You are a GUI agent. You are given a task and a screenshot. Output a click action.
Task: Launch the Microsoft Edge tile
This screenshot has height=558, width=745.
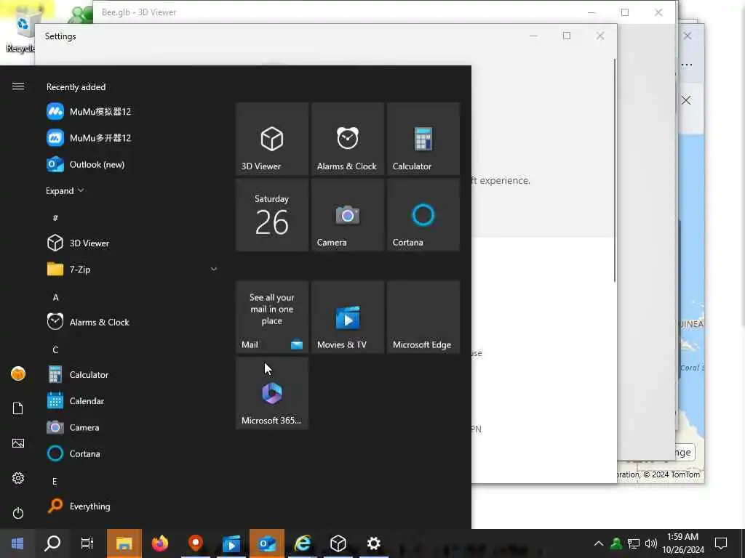point(423,317)
